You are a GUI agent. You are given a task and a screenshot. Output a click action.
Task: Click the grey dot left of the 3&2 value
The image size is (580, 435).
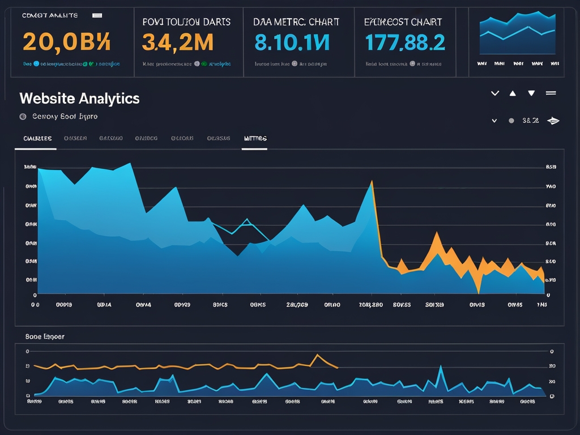coord(511,121)
